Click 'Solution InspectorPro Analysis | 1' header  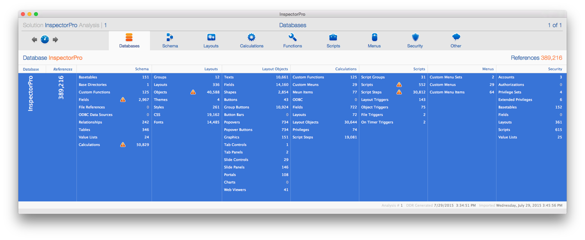point(65,25)
